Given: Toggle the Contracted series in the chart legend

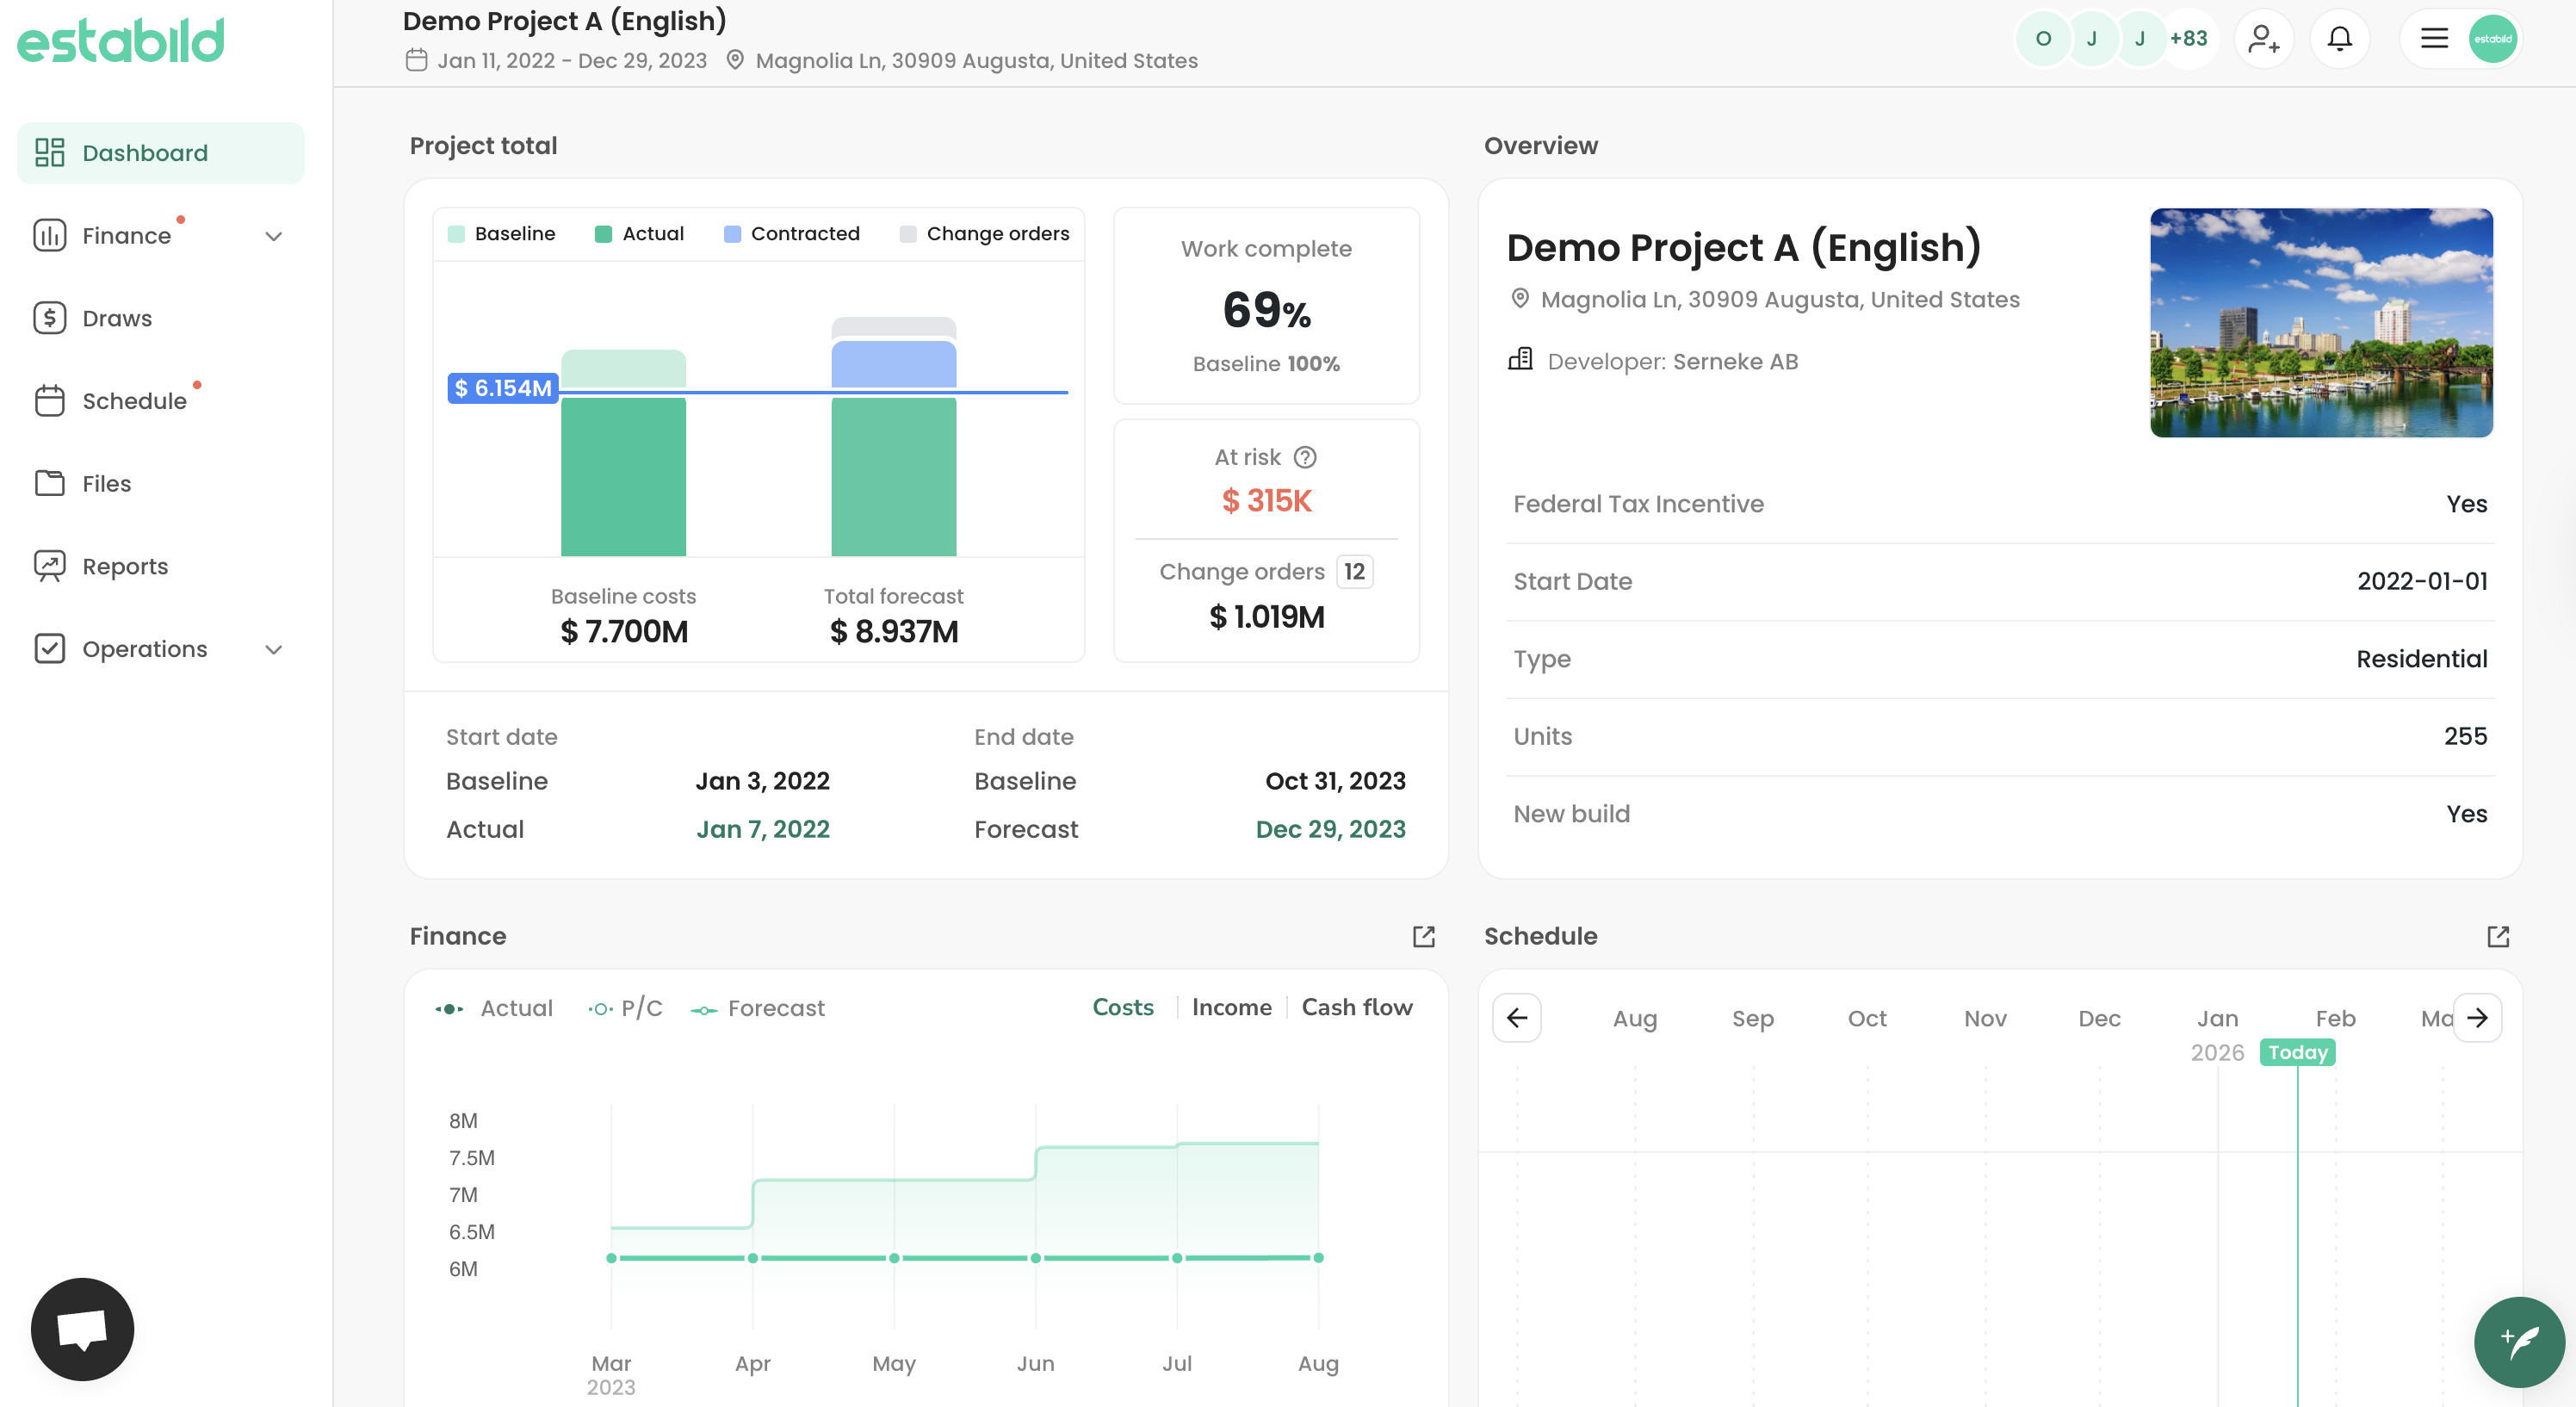Looking at the screenshot, I should [x=791, y=233].
